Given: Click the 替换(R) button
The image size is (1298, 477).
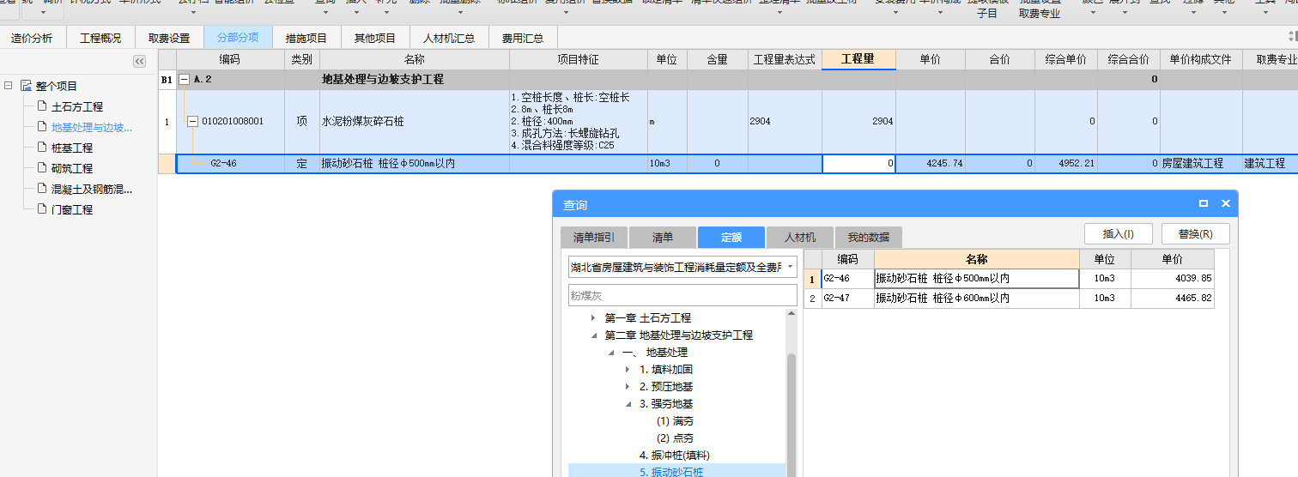Looking at the screenshot, I should coord(1196,234).
